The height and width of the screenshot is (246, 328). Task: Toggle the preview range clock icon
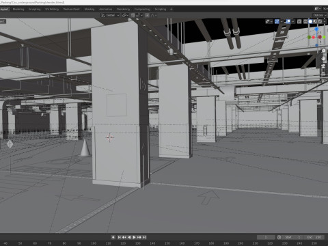279,237
